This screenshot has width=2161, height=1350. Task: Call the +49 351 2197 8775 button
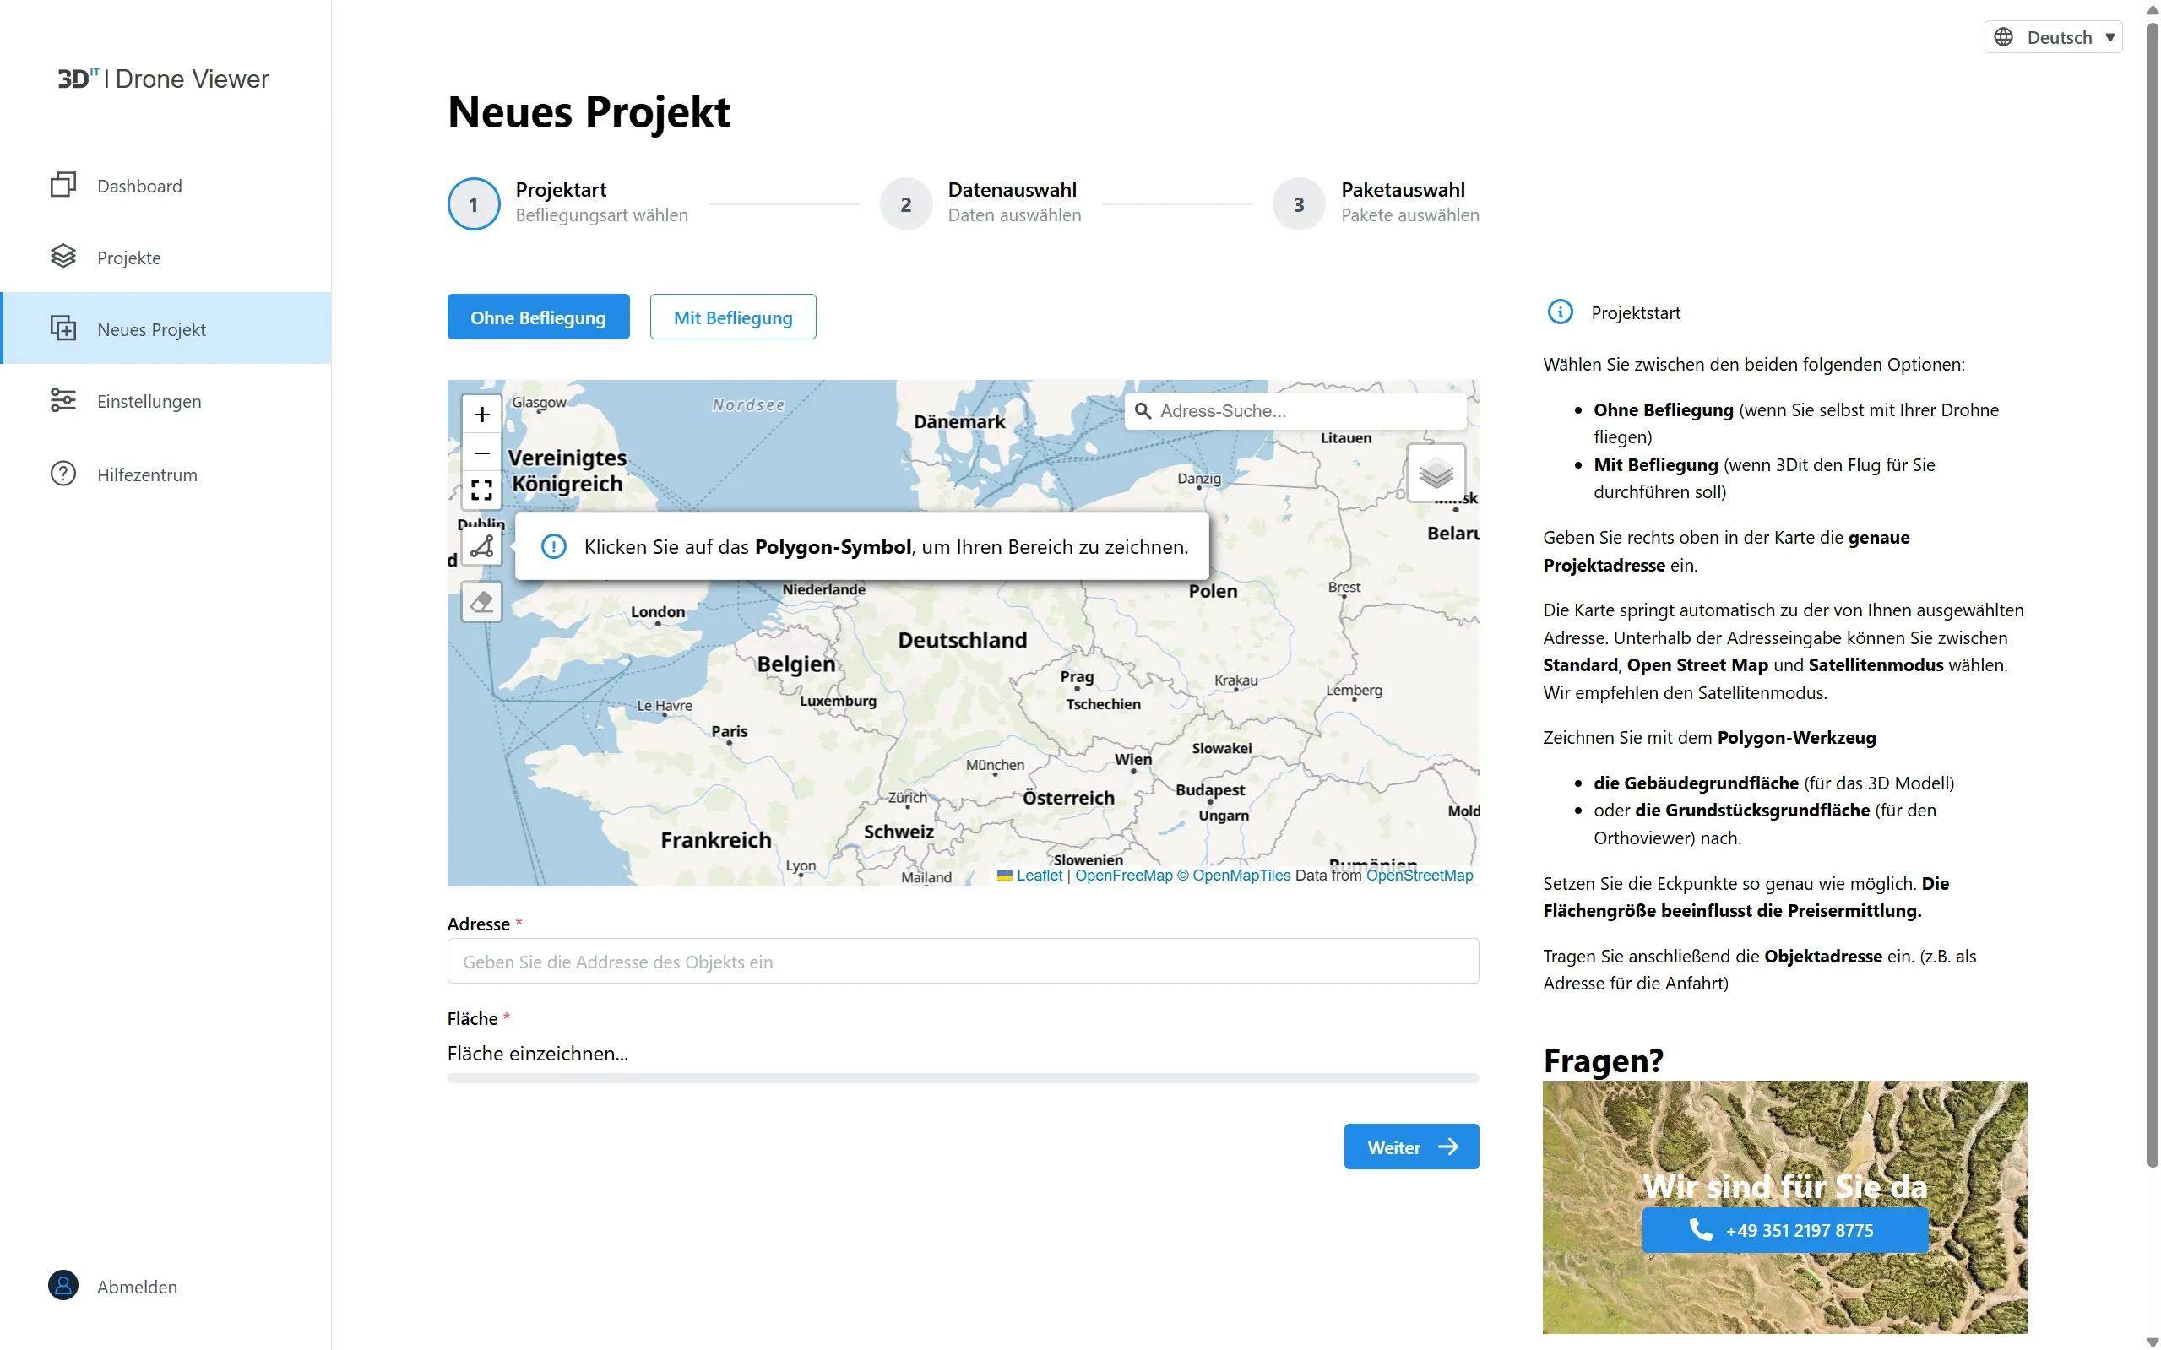1784,1229
